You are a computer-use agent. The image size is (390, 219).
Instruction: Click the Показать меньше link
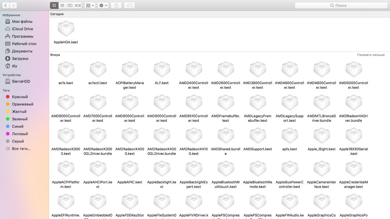371,55
